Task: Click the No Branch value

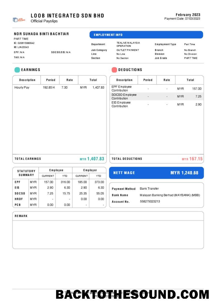Action: coord(190,50)
